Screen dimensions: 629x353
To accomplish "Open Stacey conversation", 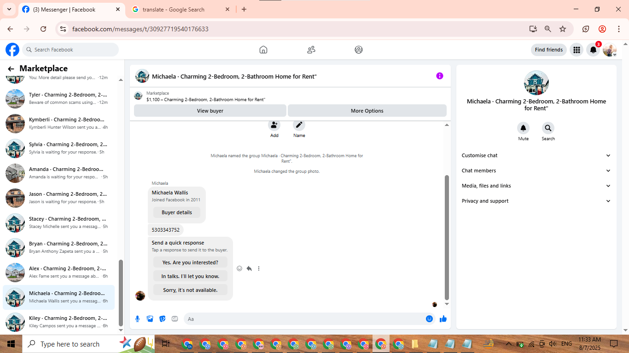I will (x=59, y=222).
